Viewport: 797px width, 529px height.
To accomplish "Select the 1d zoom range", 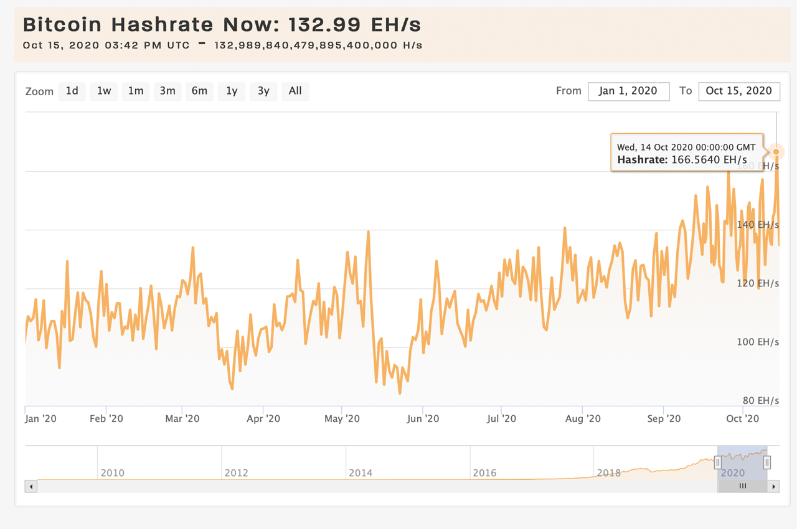I will [x=72, y=91].
